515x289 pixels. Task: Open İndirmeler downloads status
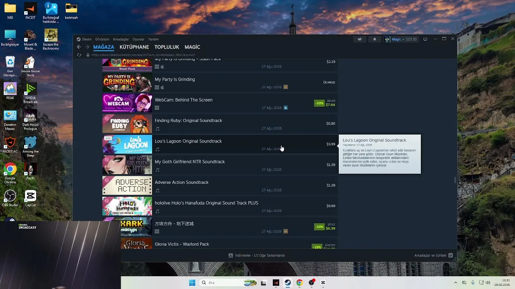pos(257,255)
